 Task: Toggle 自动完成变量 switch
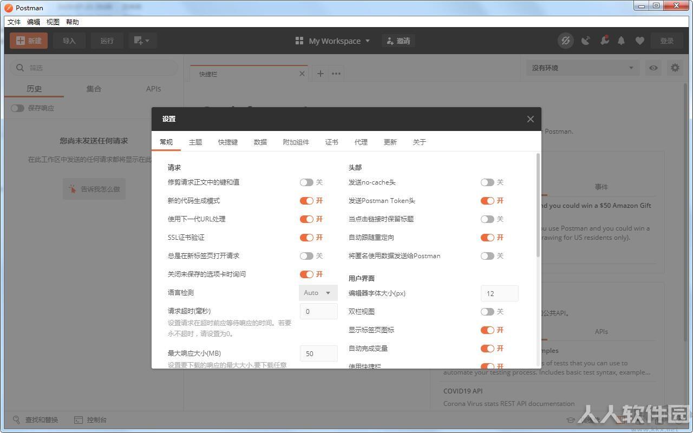[487, 349]
